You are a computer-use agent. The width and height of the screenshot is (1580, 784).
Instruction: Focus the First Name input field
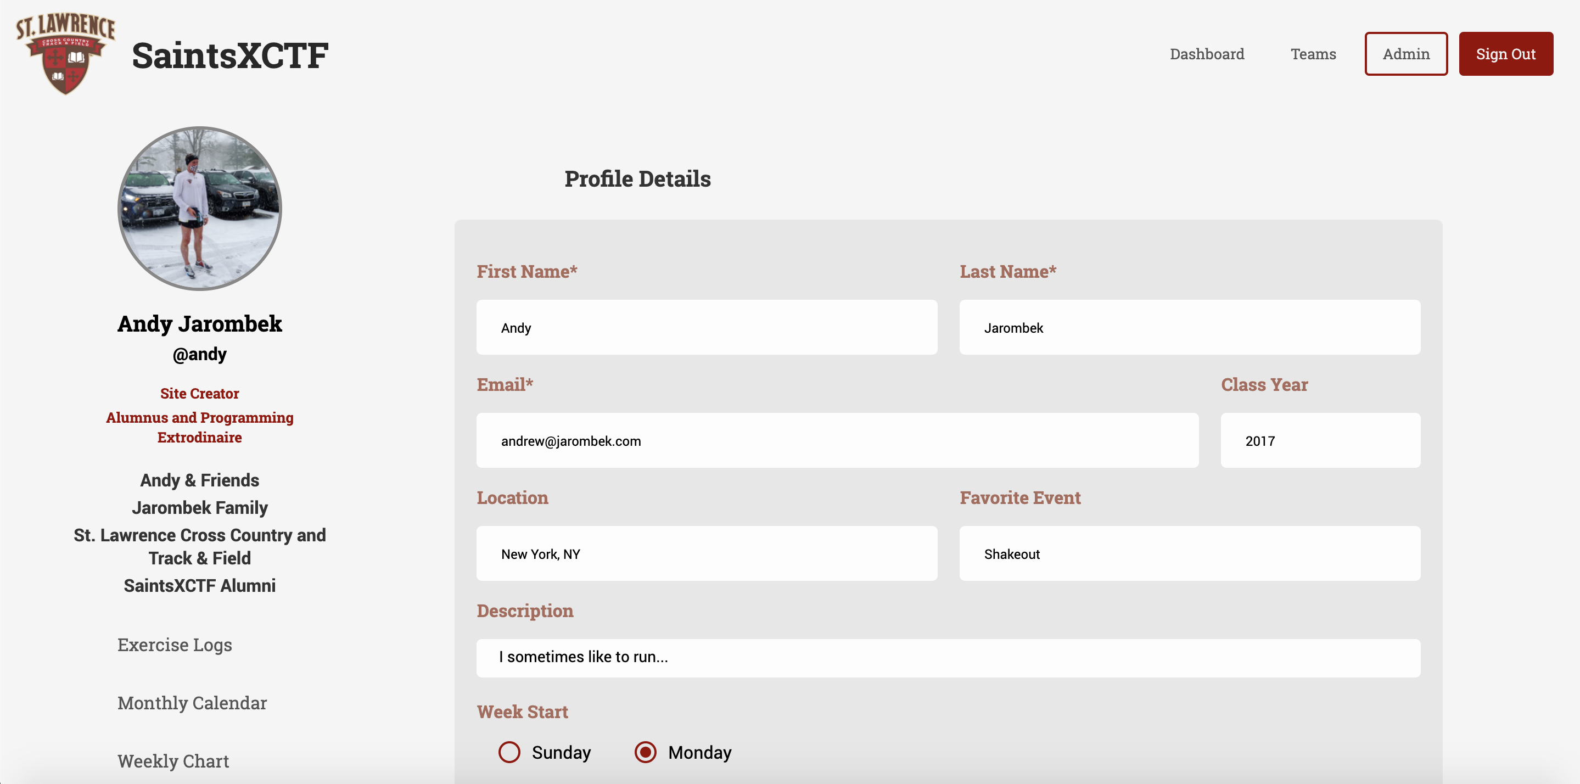[707, 328]
